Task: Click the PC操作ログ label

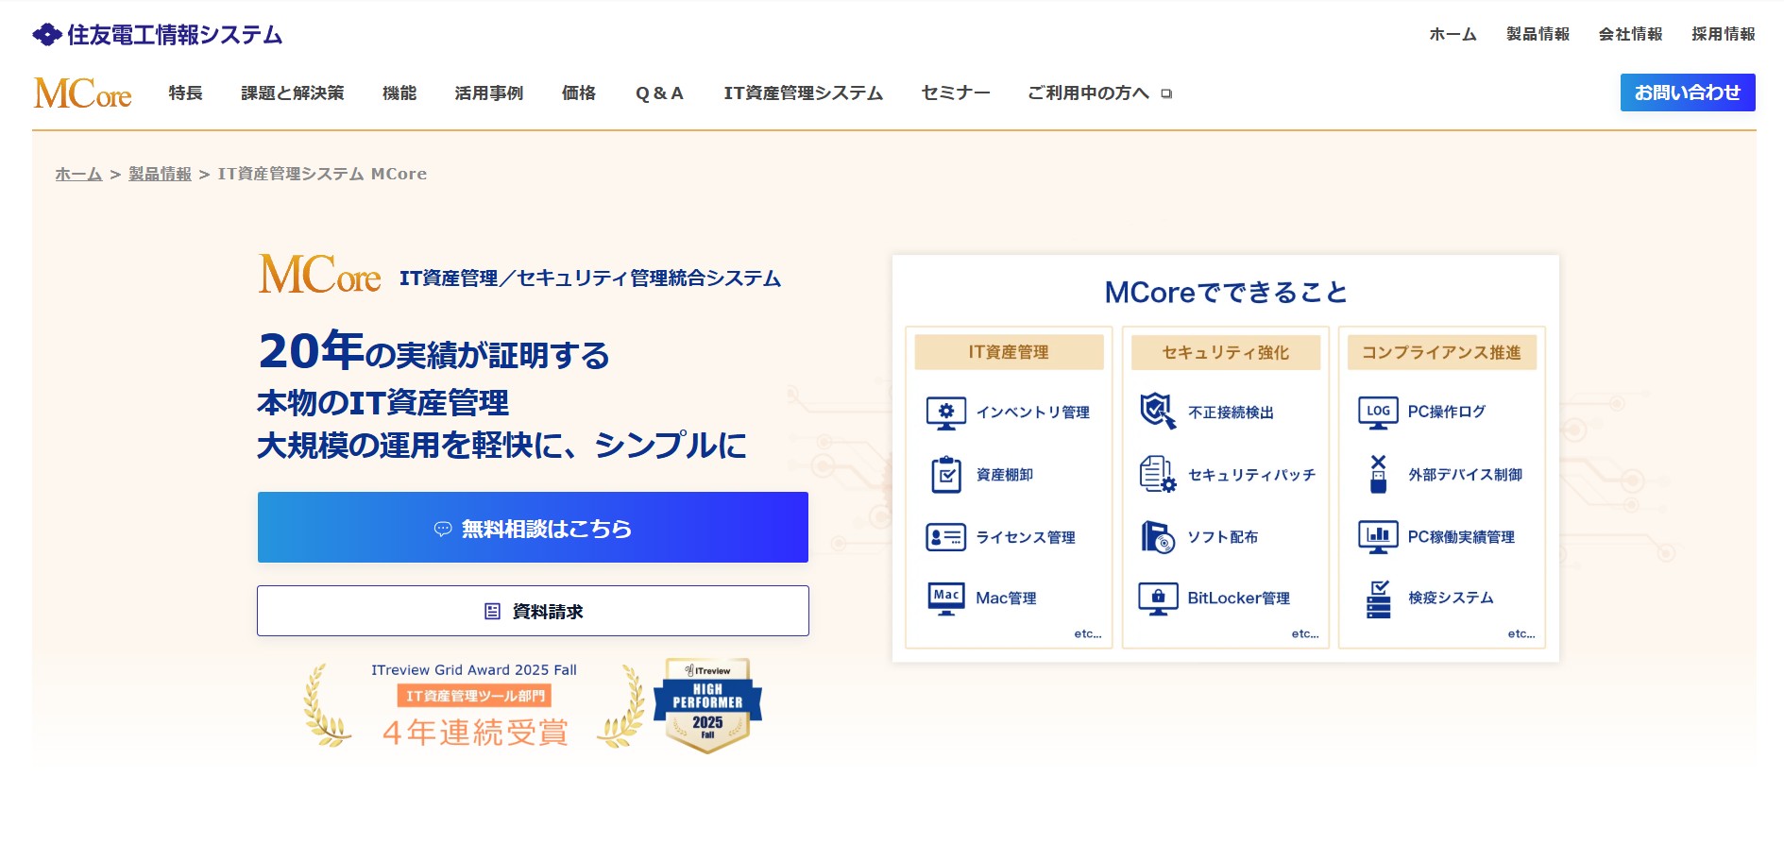Action: click(1447, 412)
